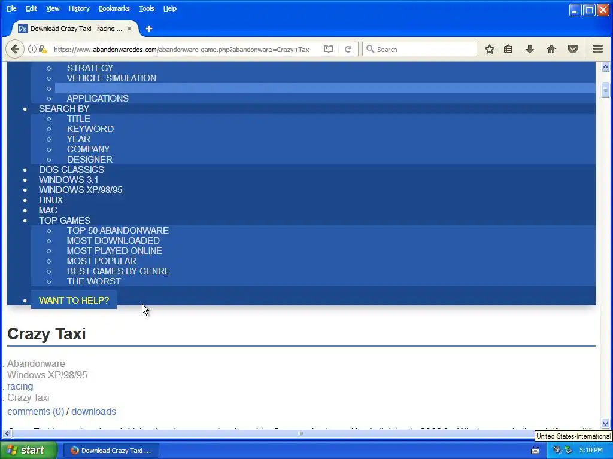The image size is (613, 459).
Task: Search by KEYWORD link
Action: click(90, 129)
